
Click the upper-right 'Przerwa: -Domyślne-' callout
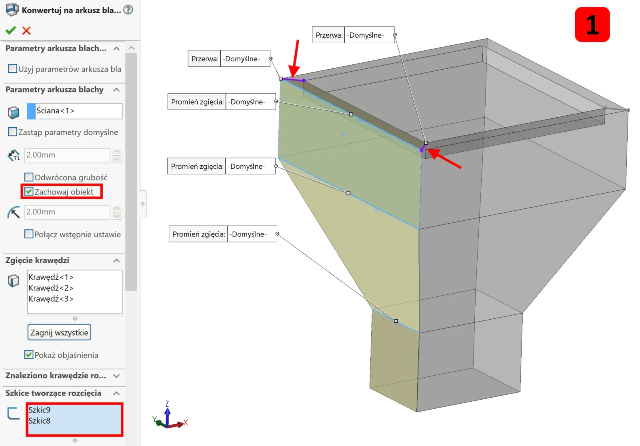point(353,35)
